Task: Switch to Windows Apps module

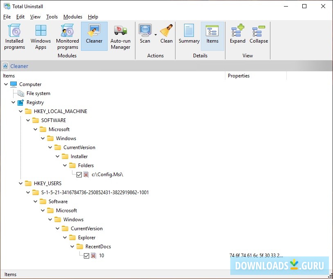Action: [40, 36]
